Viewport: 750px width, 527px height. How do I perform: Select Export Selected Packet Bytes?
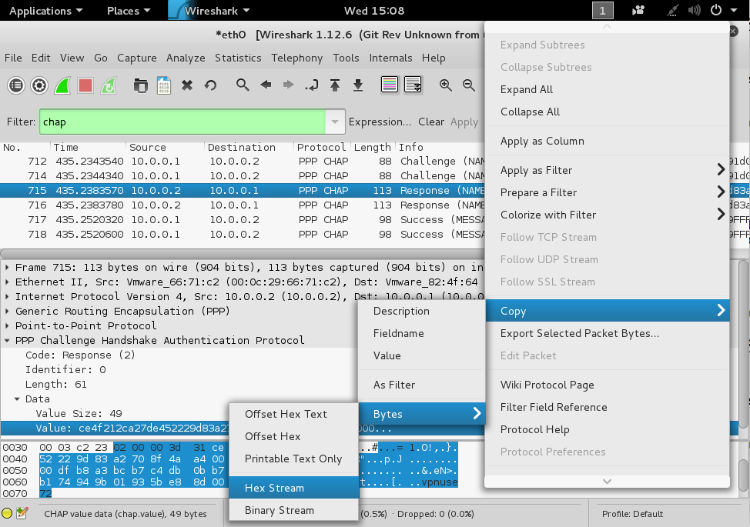pos(608,333)
